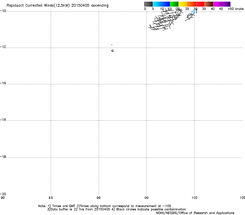Click the '-20' latitude axis label
Screen dimensions: 245x215
click(x=3, y=194)
